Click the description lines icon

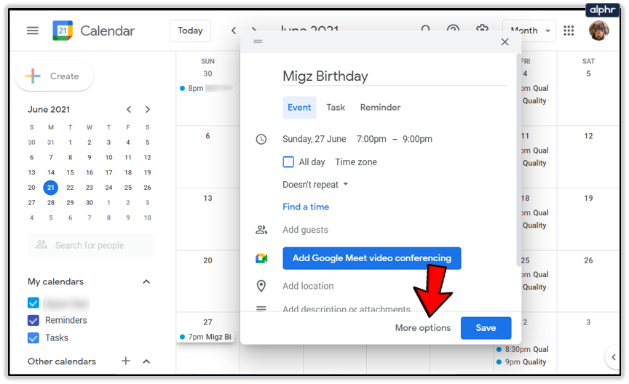click(x=261, y=308)
